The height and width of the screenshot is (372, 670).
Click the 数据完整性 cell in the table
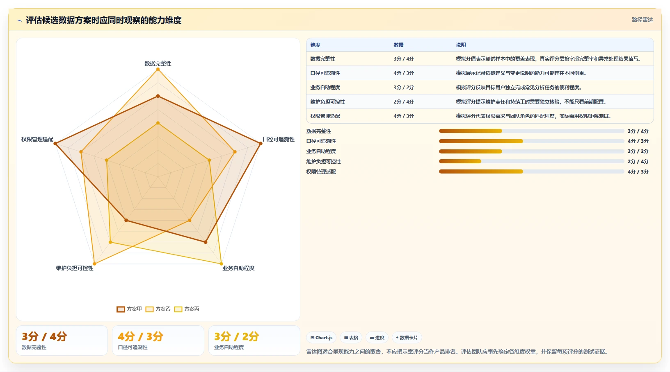[x=322, y=59]
